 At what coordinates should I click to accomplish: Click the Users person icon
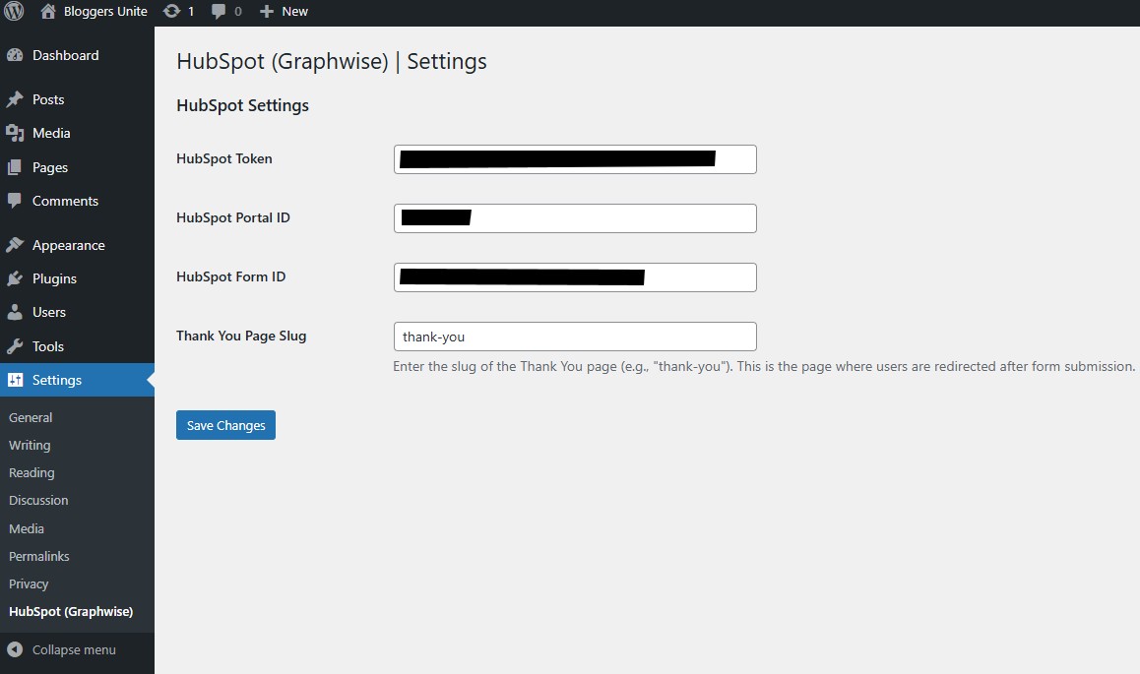click(x=15, y=312)
